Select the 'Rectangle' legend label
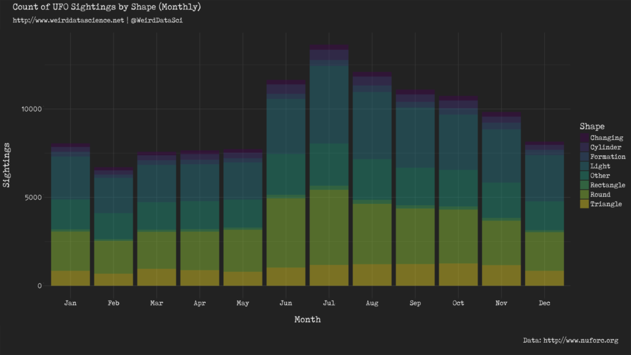 tap(608, 185)
